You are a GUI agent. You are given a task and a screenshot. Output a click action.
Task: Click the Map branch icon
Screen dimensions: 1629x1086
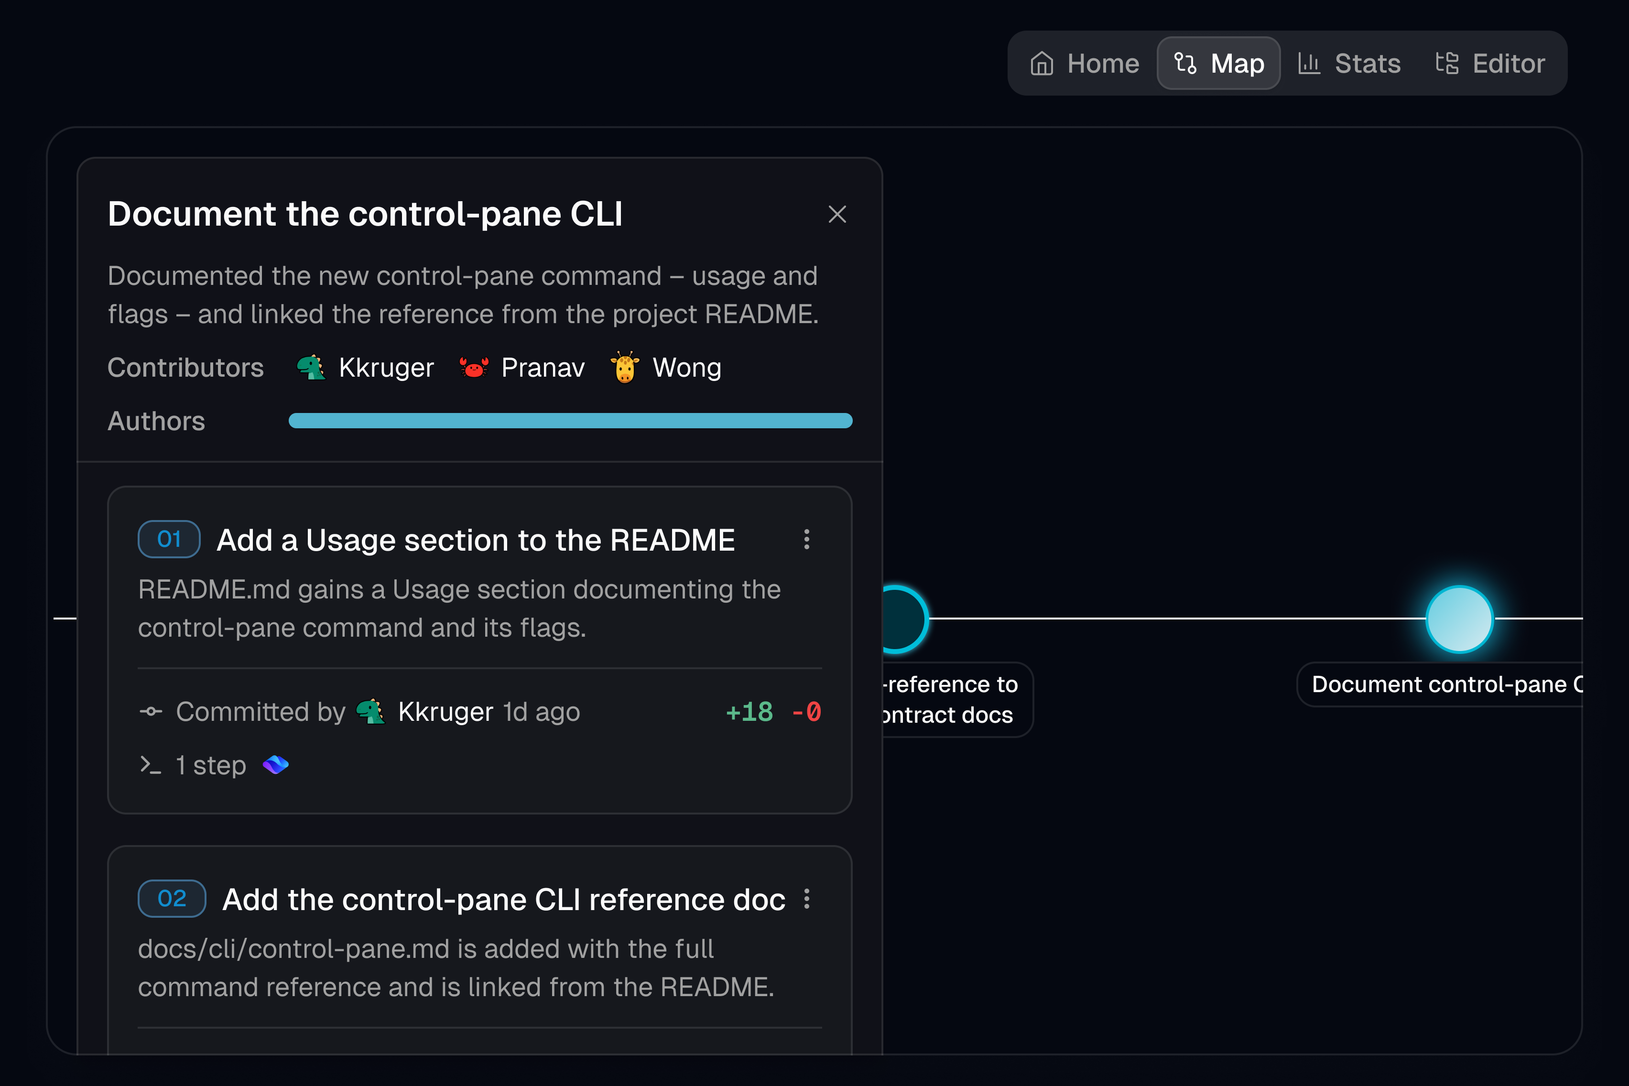(1185, 63)
